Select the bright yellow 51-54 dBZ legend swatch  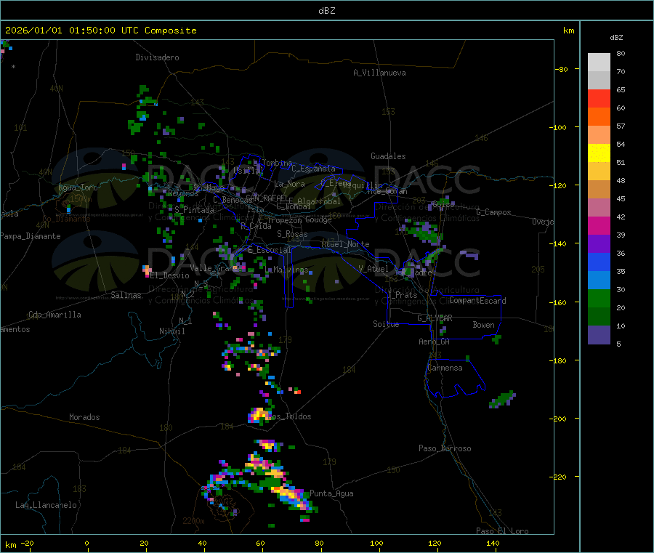[x=599, y=153]
